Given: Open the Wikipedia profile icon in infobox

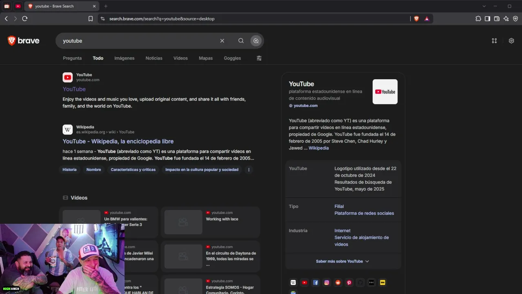Looking at the screenshot, I should (293, 283).
